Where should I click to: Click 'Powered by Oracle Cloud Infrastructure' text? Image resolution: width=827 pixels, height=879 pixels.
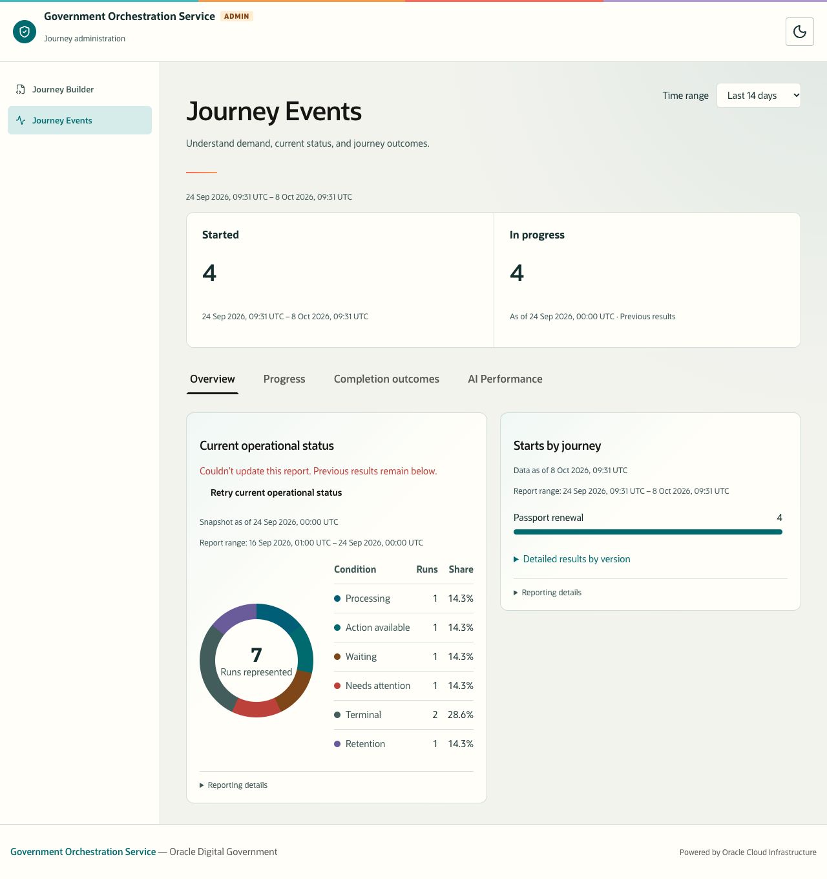pos(748,853)
